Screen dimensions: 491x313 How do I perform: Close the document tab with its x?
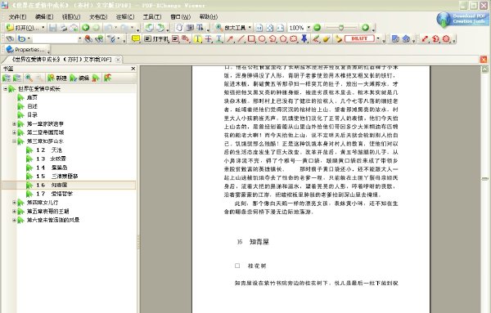point(118,60)
